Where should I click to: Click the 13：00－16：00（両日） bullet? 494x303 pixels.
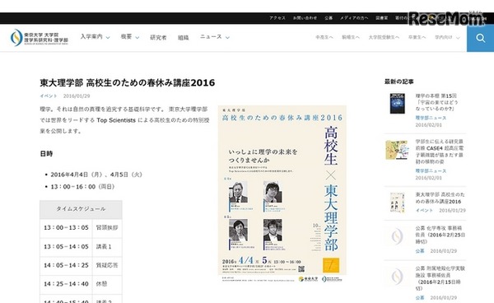[82, 187]
